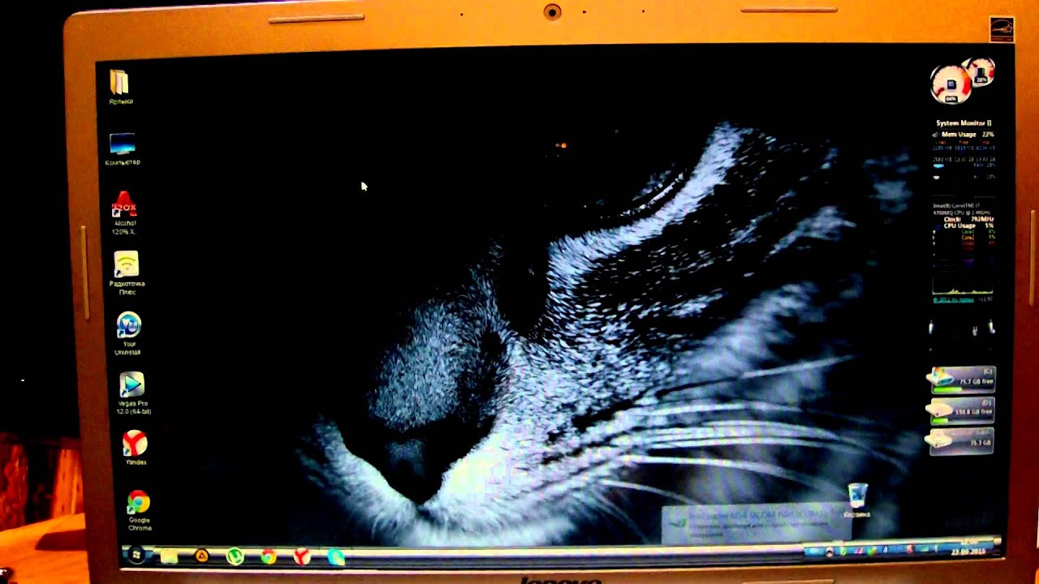Open the folder icon on the desktop

tap(120, 87)
